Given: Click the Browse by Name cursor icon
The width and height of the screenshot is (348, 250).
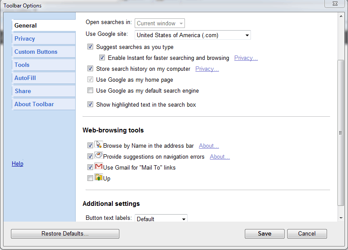Looking at the screenshot, I should click(98, 145).
